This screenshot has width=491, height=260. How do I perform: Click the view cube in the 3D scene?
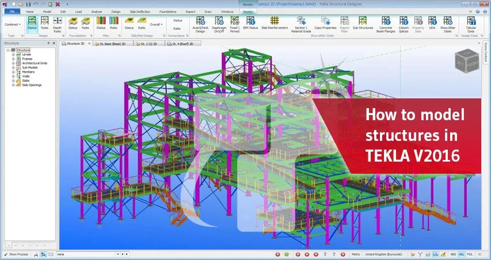pyautogui.click(x=467, y=61)
